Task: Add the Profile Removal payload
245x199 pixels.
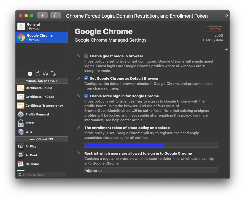Action: (42, 114)
